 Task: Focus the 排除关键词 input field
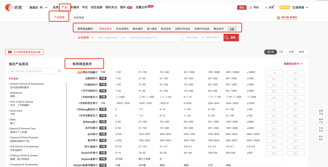click(x=202, y=38)
